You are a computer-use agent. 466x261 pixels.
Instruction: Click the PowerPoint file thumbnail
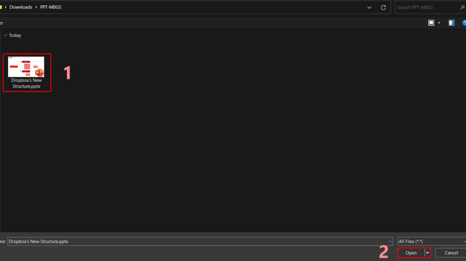(26, 67)
